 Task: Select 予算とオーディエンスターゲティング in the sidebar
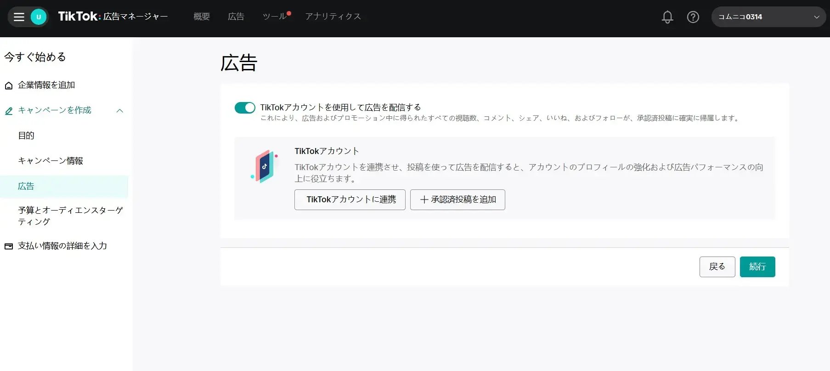click(x=71, y=216)
